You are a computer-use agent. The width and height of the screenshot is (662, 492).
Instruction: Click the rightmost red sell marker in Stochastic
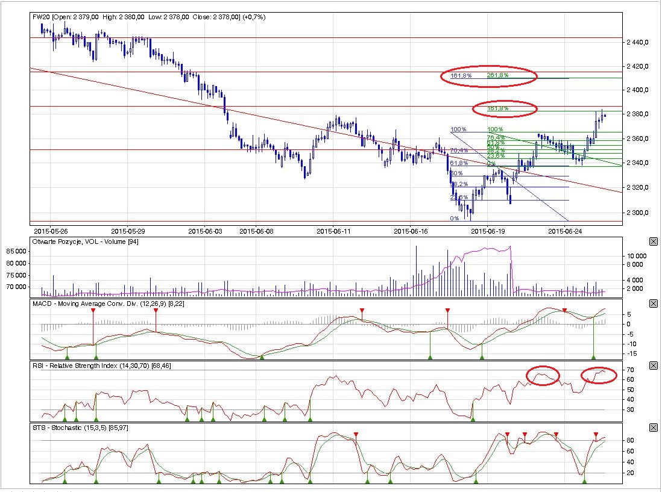[x=596, y=435]
